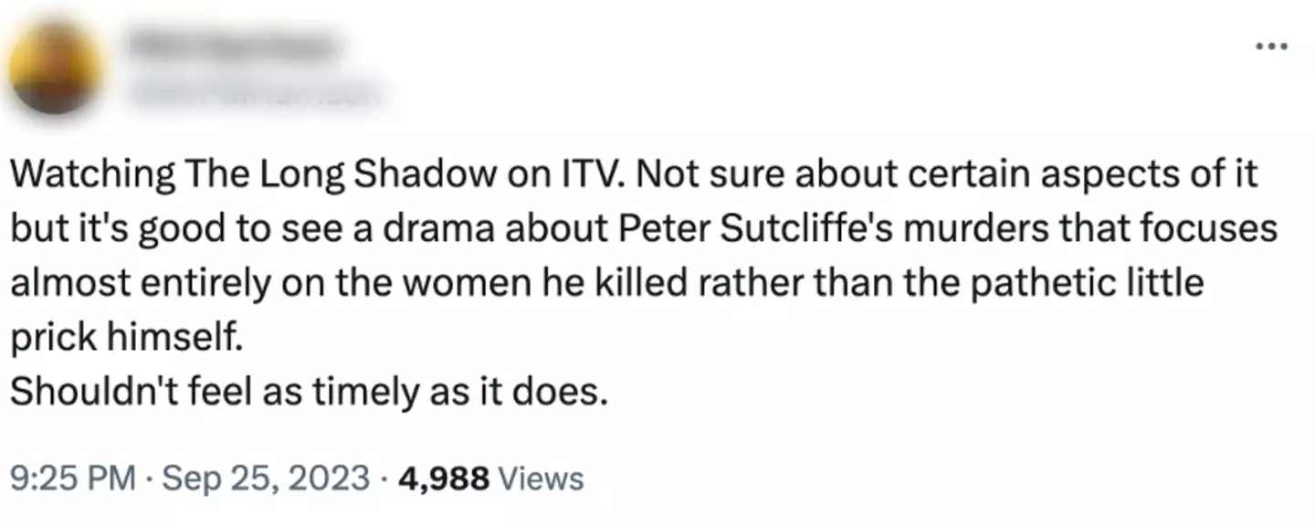Image resolution: width=1315 pixels, height=526 pixels.
Task: Click the phrase "women he killed"
Action: [x=542, y=284]
